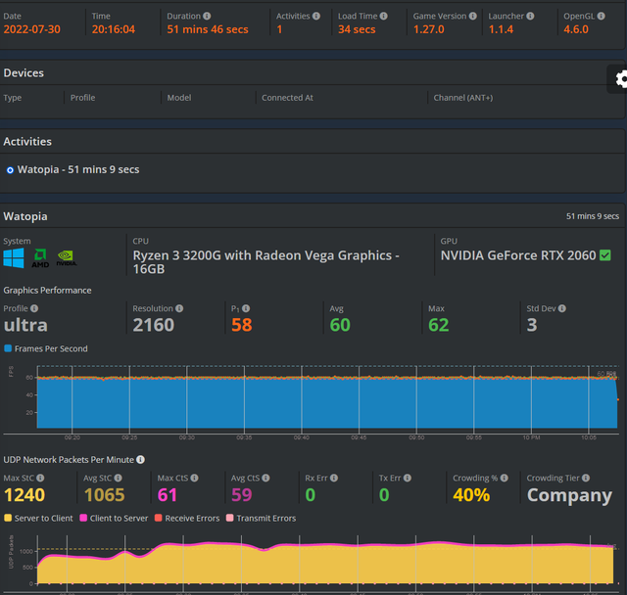Click the Devices section heading
The width and height of the screenshot is (627, 595).
(x=24, y=73)
